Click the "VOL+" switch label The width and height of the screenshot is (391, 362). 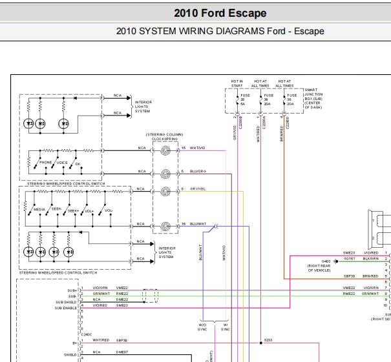89,211
